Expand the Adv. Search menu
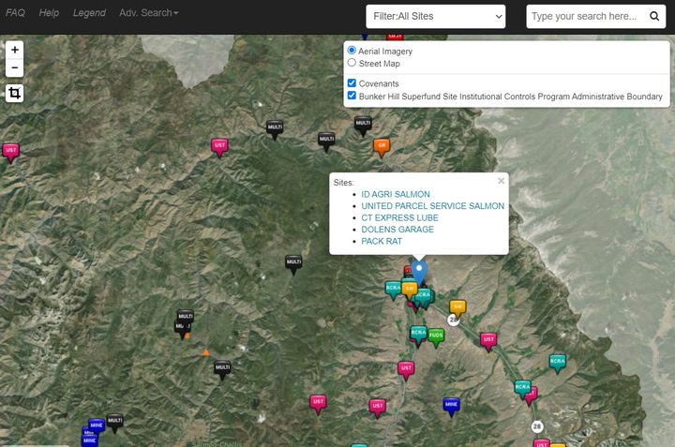Viewport: 675px width, 447px height. coord(148,13)
